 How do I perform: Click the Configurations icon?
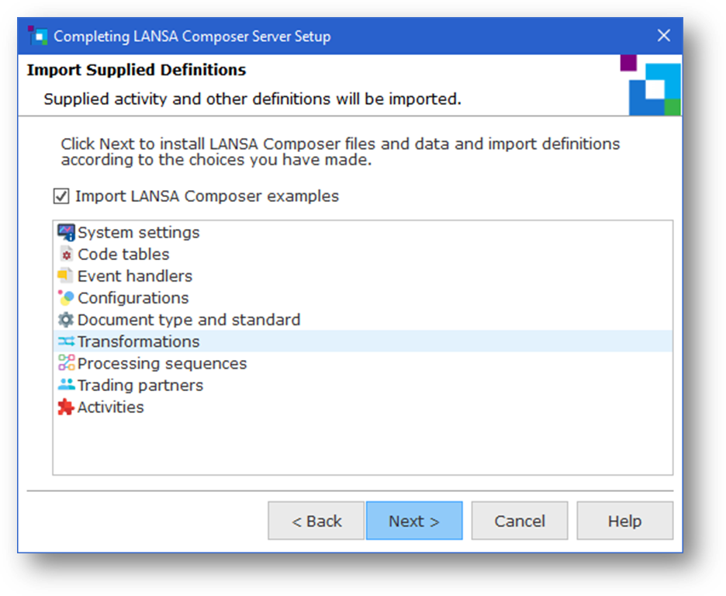pyautogui.click(x=66, y=297)
